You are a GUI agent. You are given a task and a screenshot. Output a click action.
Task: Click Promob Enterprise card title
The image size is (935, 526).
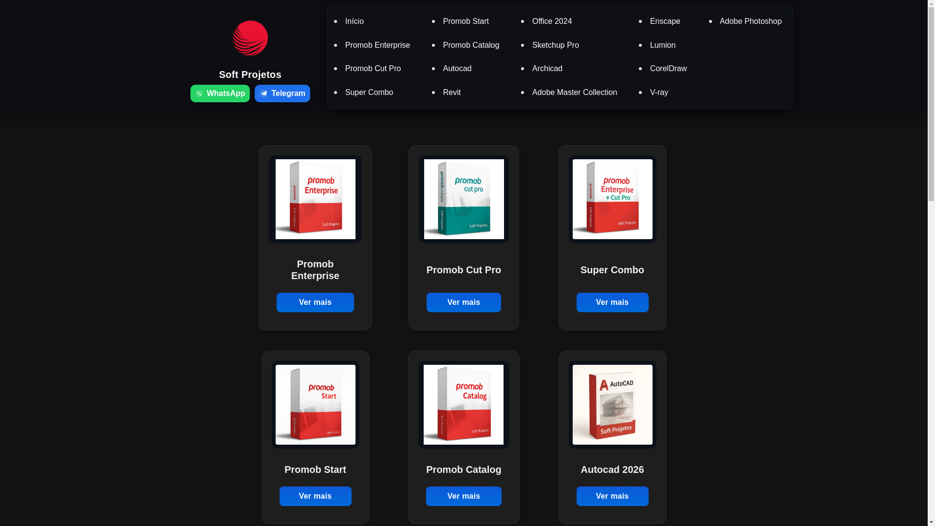click(315, 270)
